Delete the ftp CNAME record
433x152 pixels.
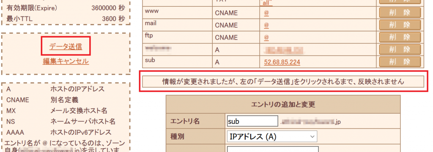[400, 37]
